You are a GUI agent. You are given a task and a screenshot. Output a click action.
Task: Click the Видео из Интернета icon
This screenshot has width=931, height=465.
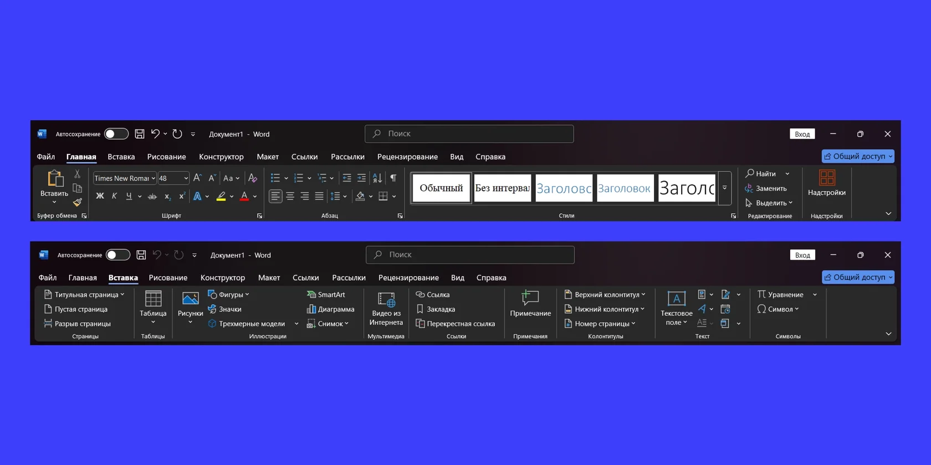tap(386, 299)
